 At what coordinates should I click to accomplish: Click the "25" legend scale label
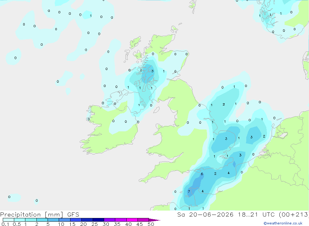95,224
